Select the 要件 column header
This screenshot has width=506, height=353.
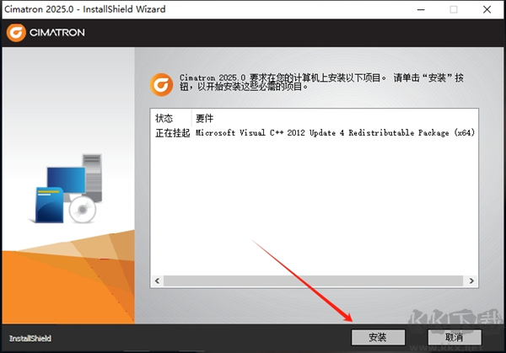click(x=205, y=118)
